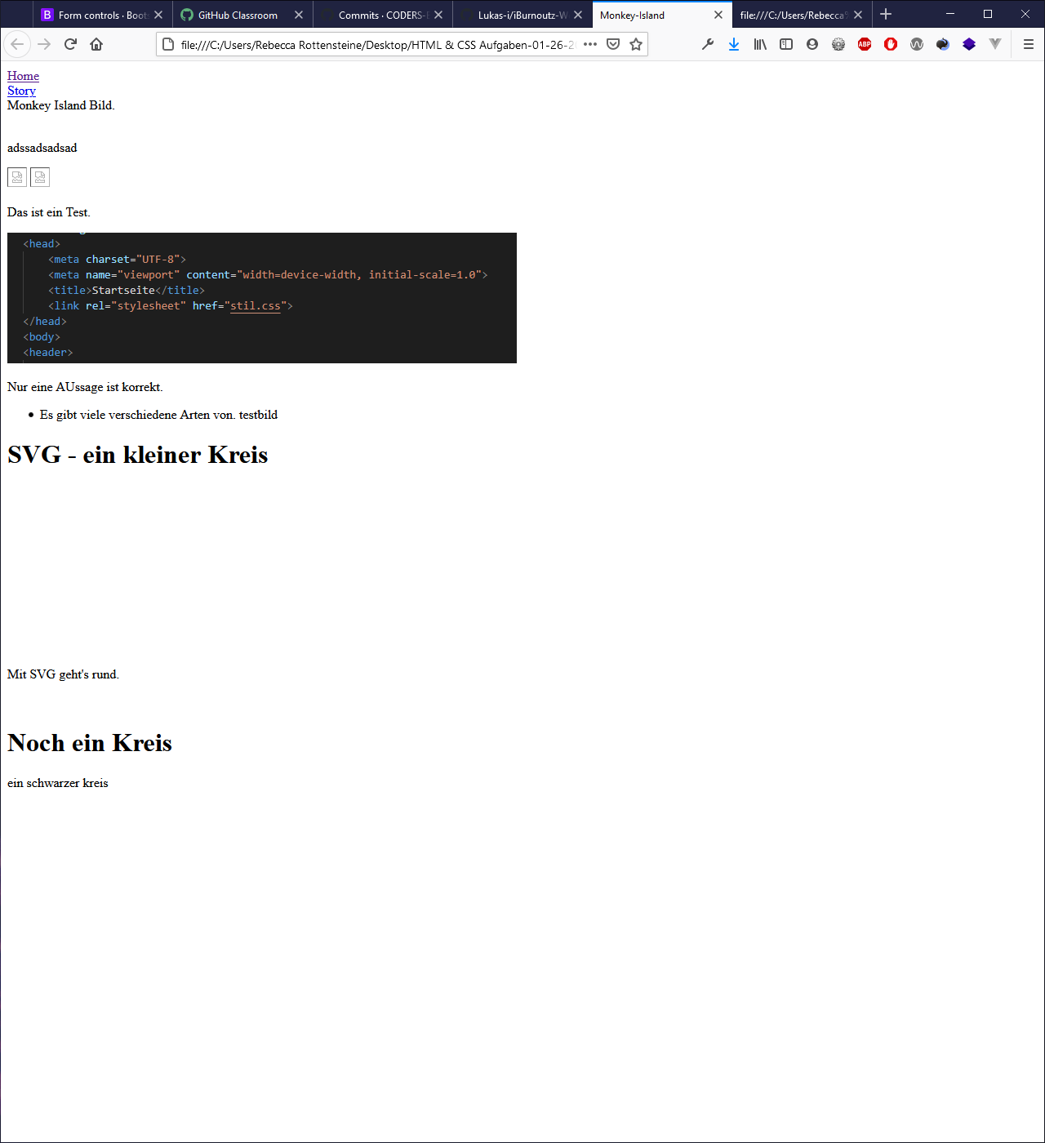The image size is (1045, 1143).
Task: Click the purple Stylus extension icon
Action: point(969,44)
